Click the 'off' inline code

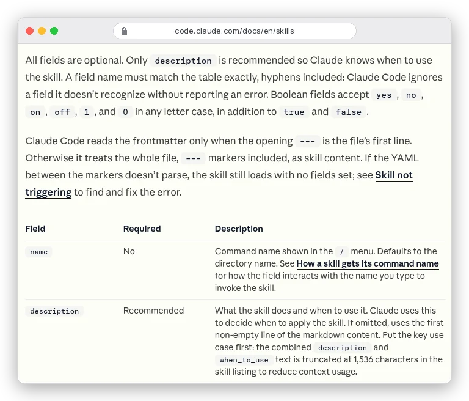click(x=62, y=112)
